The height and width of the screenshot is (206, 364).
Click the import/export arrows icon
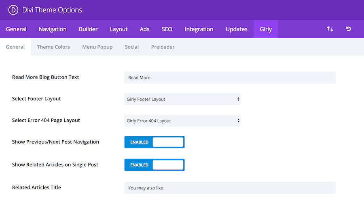pos(330,29)
